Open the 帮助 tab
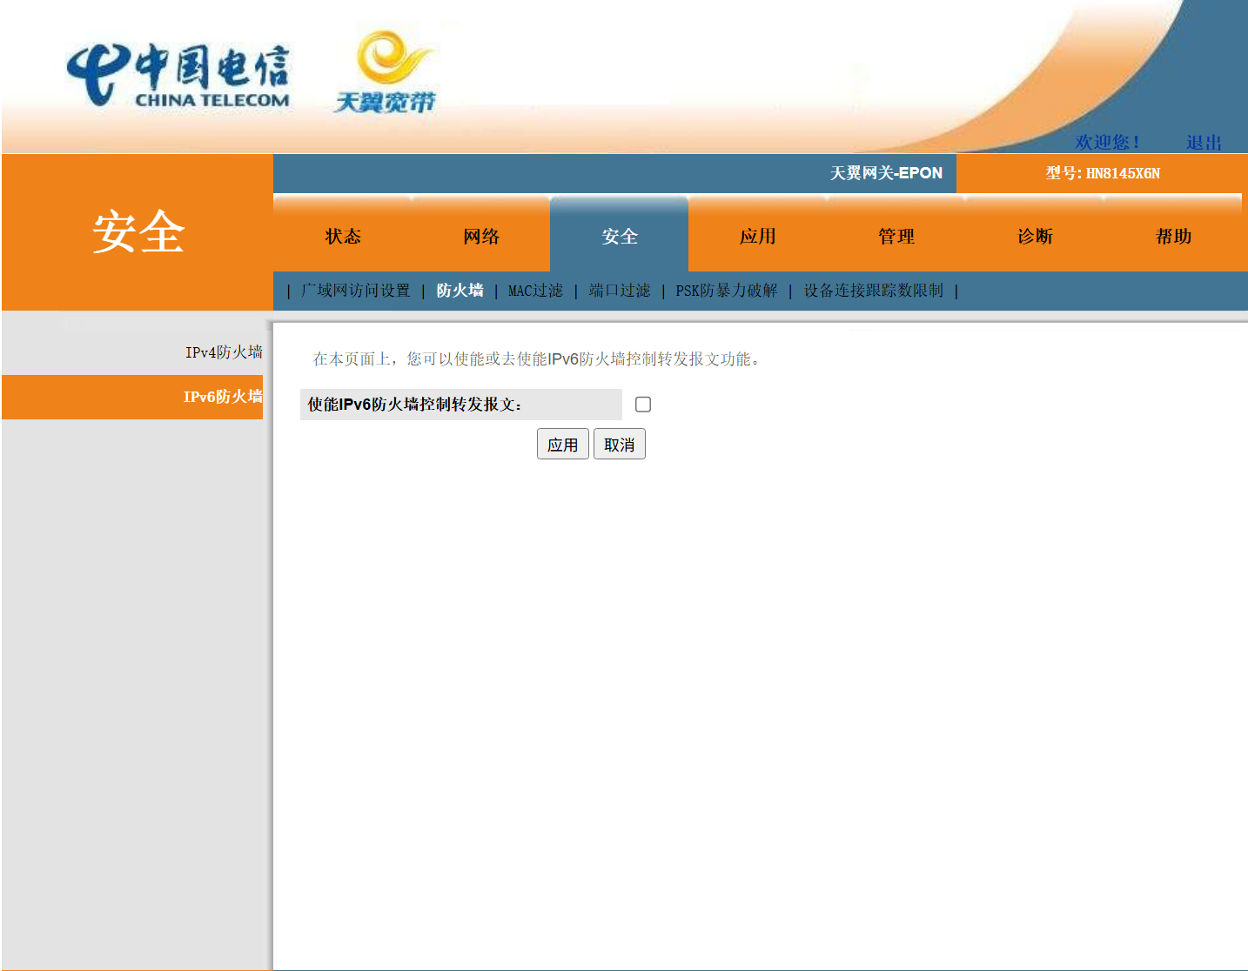Image resolution: width=1248 pixels, height=971 pixels. coord(1172,237)
